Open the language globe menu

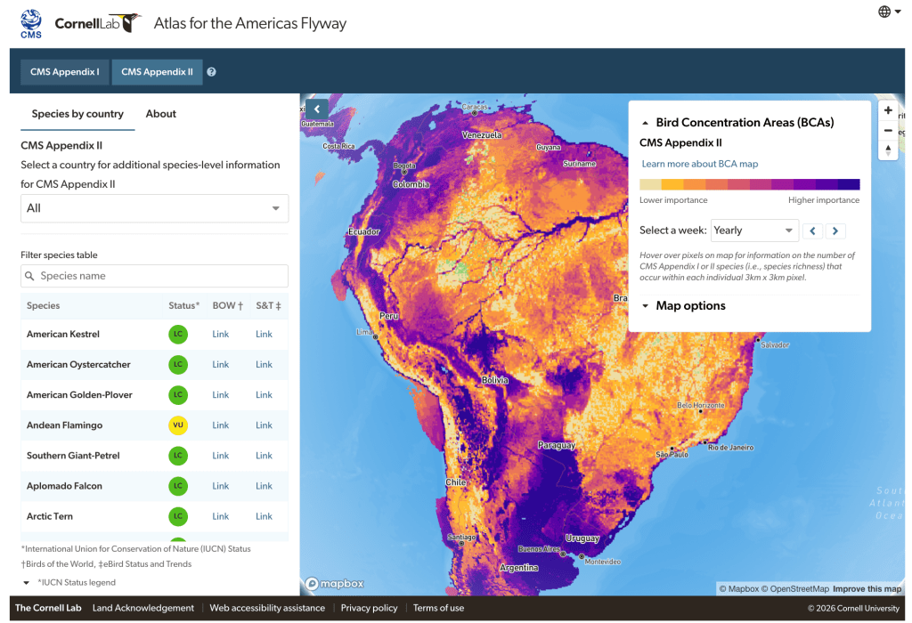[x=889, y=12]
